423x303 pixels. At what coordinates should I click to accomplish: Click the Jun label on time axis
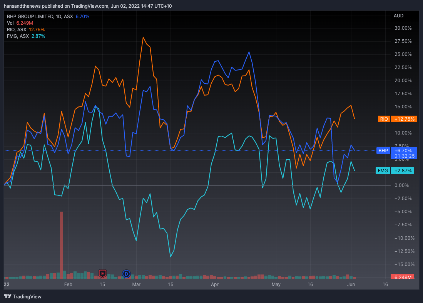click(351, 284)
